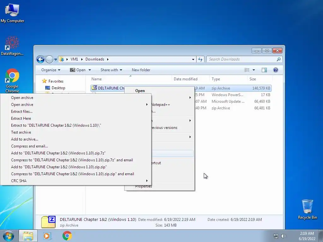
Task: Open the Google Chrome desktop shortcut
Action: tap(12, 80)
